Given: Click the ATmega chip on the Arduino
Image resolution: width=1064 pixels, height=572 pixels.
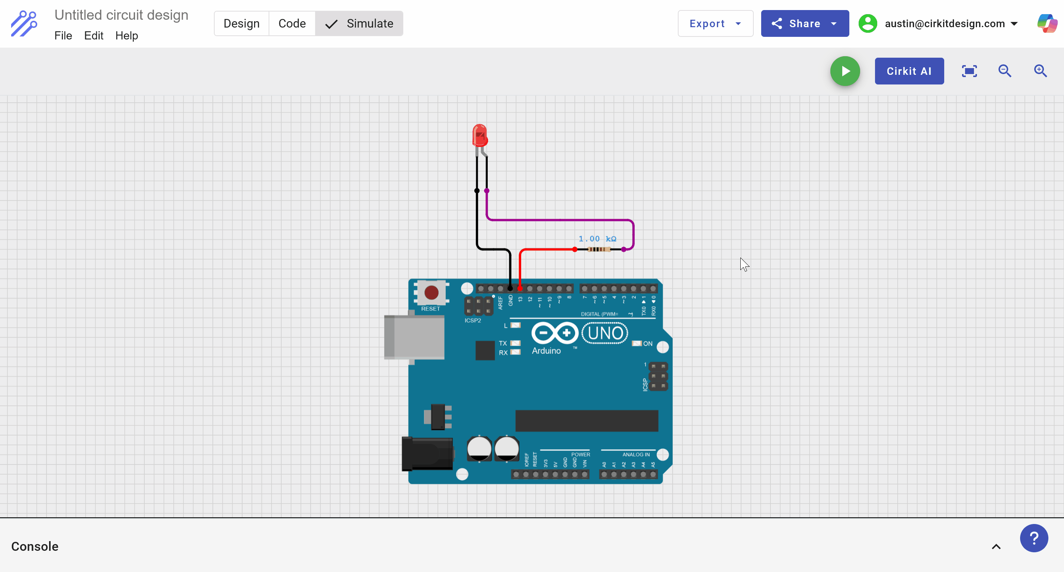Looking at the screenshot, I should pos(587,421).
